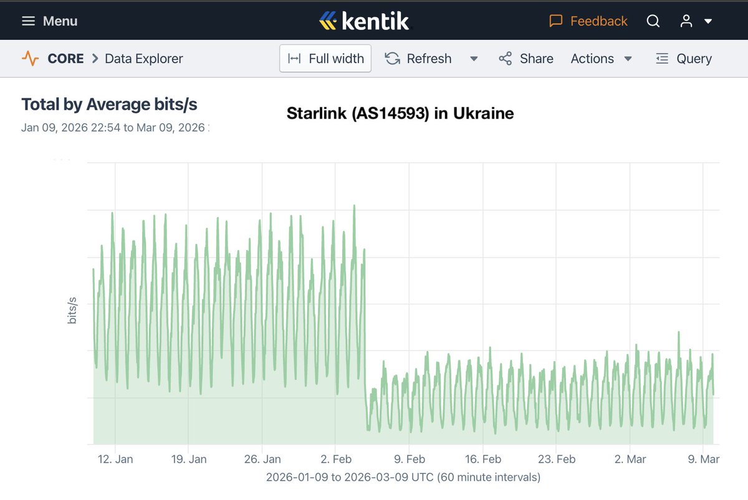Open the hamburger Menu icon
The width and height of the screenshot is (748, 500).
click(x=29, y=21)
